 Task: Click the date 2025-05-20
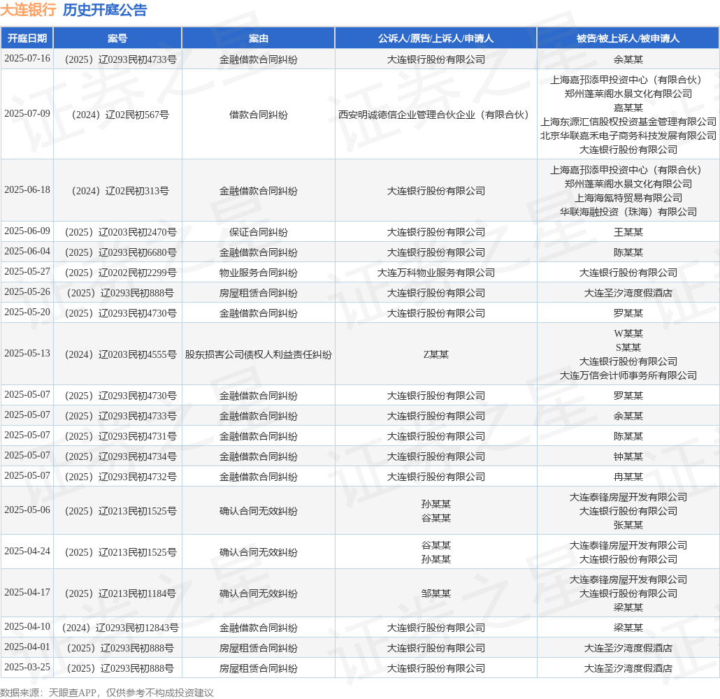tap(27, 312)
